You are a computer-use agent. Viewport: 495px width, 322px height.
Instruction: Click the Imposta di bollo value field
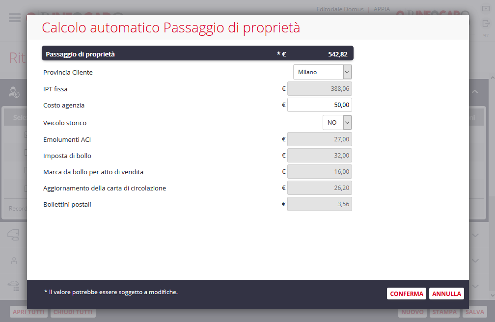point(319,156)
